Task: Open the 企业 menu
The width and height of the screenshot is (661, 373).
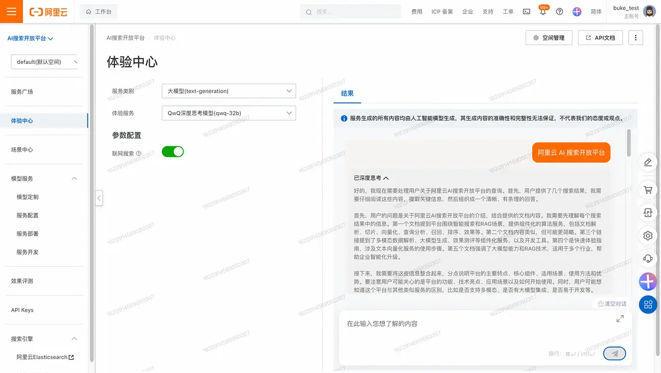Action: pyautogui.click(x=468, y=12)
